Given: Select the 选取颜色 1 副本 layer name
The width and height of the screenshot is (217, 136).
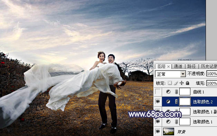Looking at the screenshot, I should click(205, 112).
